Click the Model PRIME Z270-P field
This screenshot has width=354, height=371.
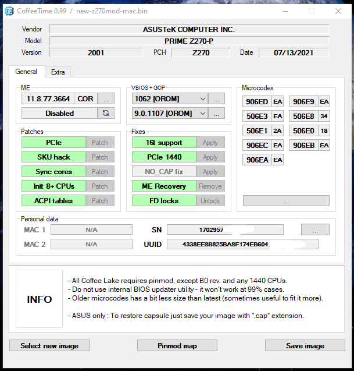point(189,41)
